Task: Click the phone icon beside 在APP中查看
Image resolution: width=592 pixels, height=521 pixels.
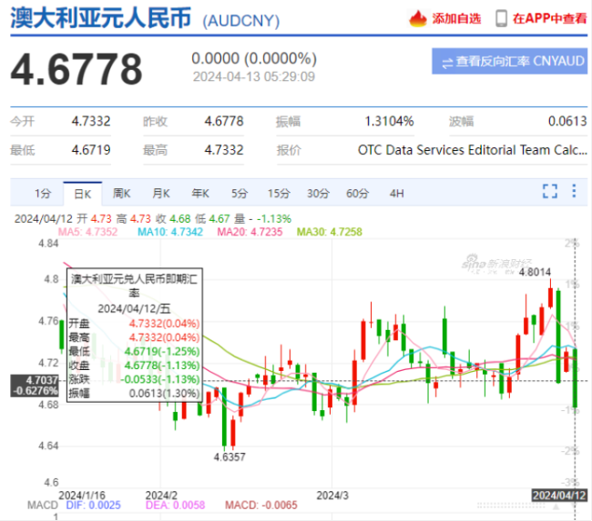Action: point(501,18)
